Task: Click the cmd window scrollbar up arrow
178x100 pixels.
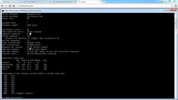Action: (x=175, y=14)
